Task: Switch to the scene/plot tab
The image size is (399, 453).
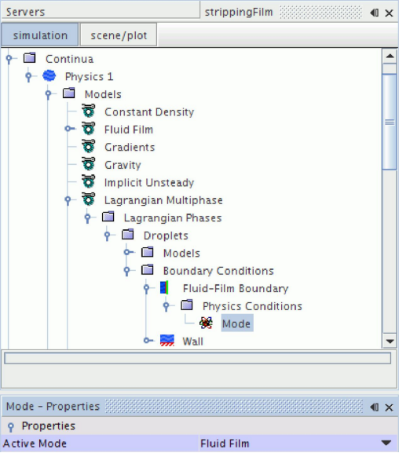Action: [x=119, y=35]
